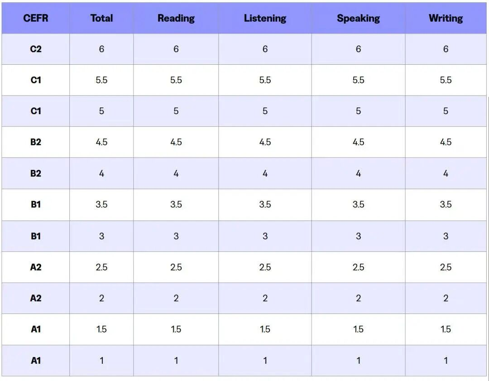Click the Listening cell showing 2.5
This screenshot has height=381, width=489.
point(265,267)
